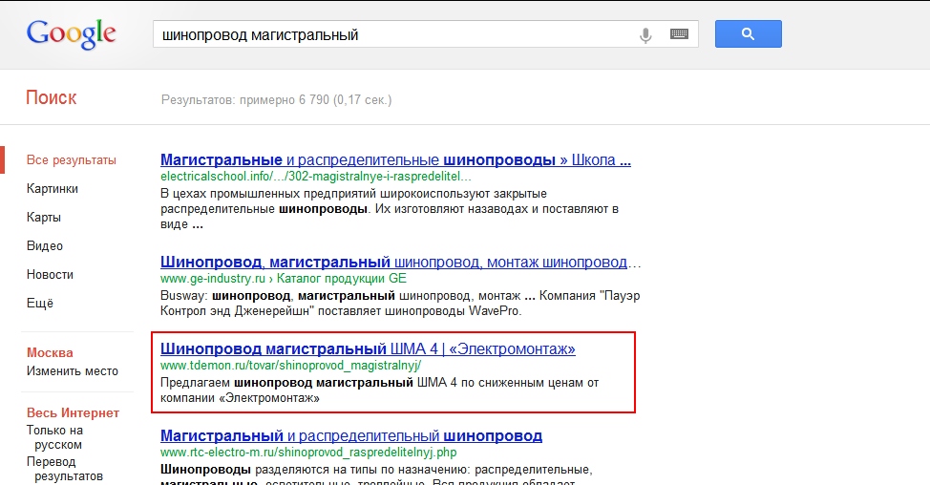Click snippet 'В цехах промышленных предприятий'

pos(389,209)
